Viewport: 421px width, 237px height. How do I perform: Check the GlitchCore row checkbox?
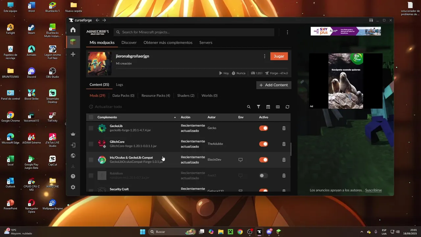point(91,144)
